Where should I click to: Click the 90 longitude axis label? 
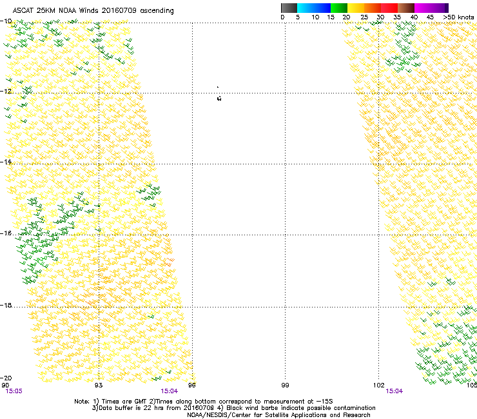pos(5,385)
